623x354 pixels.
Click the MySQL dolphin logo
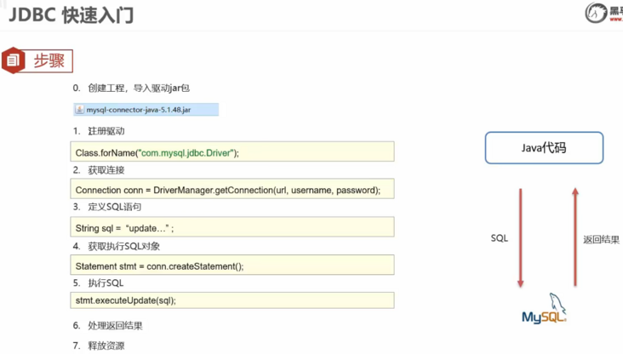tap(545, 311)
